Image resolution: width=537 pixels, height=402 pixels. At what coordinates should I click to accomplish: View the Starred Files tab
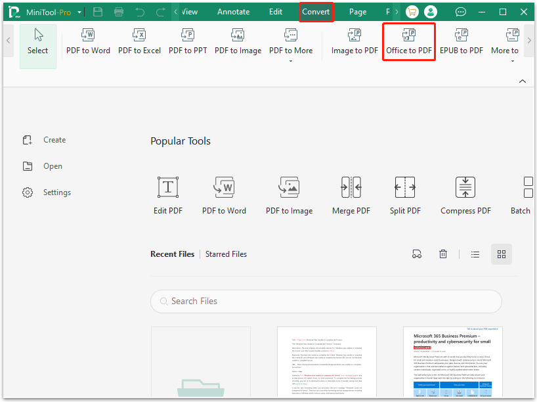click(x=226, y=254)
